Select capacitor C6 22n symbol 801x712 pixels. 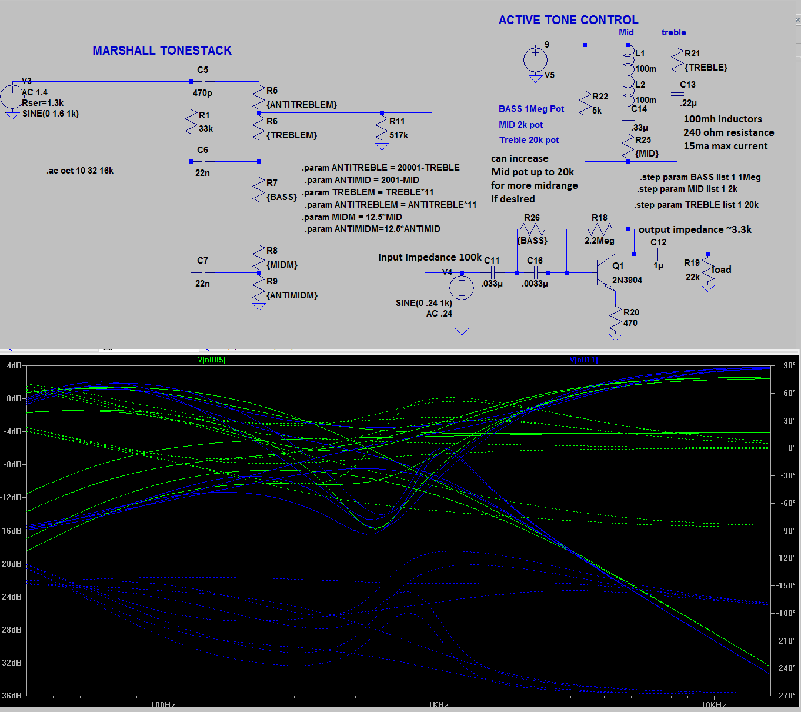(x=203, y=161)
